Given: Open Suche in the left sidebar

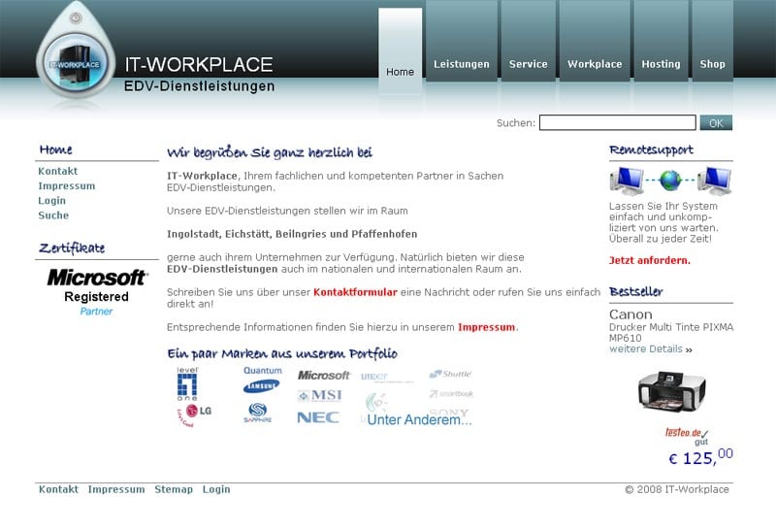Looking at the screenshot, I should pos(53,215).
